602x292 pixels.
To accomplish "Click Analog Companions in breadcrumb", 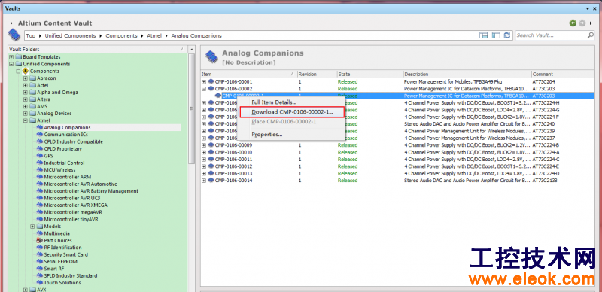I will pyautogui.click(x=196, y=35).
